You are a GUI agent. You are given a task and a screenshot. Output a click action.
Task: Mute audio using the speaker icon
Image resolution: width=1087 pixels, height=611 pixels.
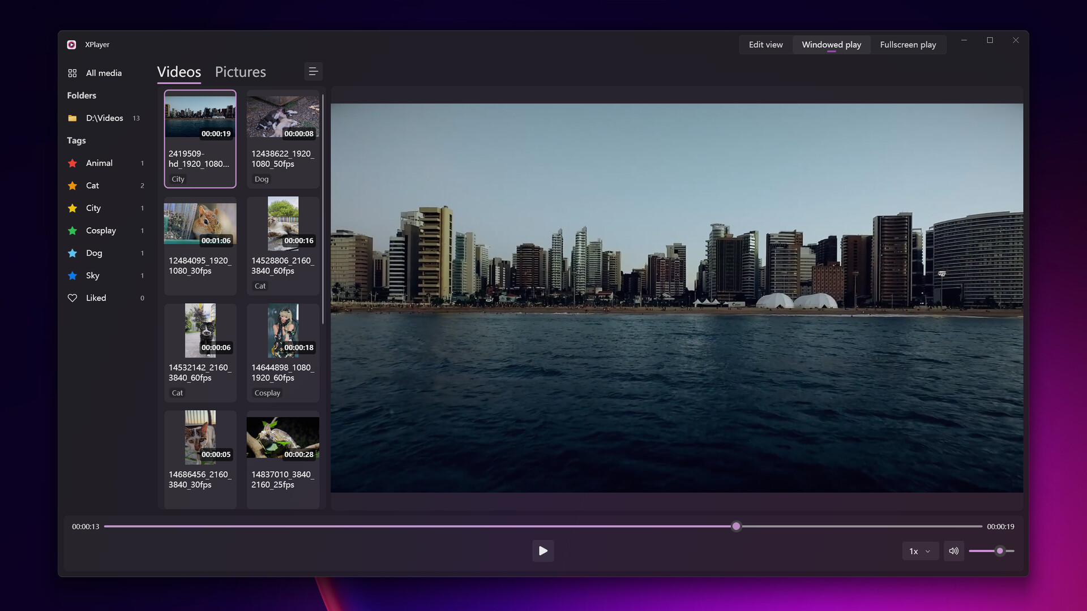pos(953,550)
